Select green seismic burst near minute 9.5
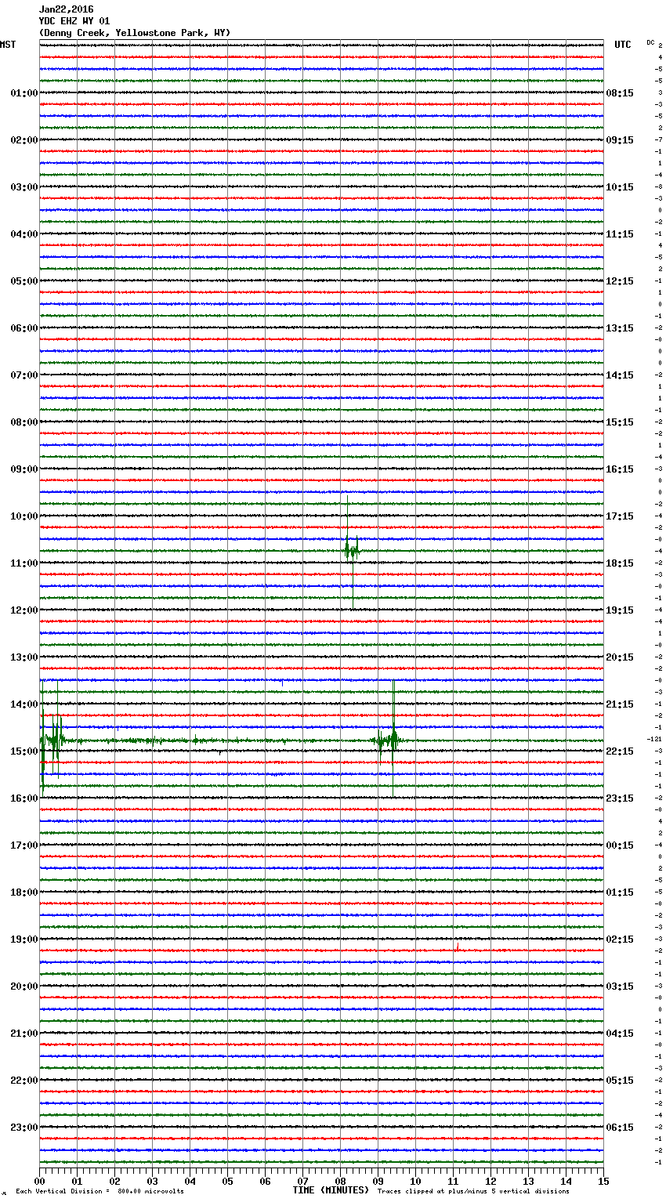The height and width of the screenshot is (1202, 666). coord(390,738)
